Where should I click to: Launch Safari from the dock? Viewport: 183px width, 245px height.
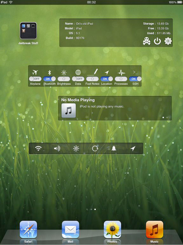28,229
